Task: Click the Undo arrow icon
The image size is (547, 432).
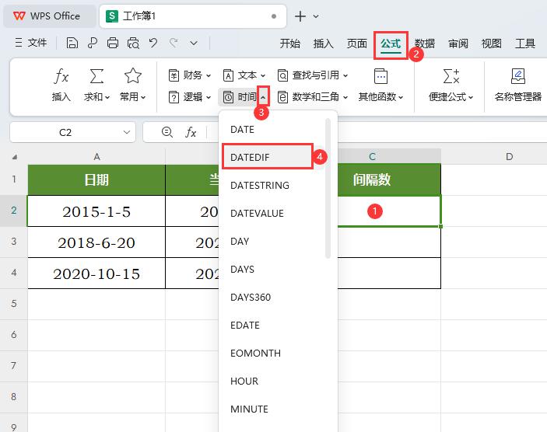Action: (x=153, y=43)
